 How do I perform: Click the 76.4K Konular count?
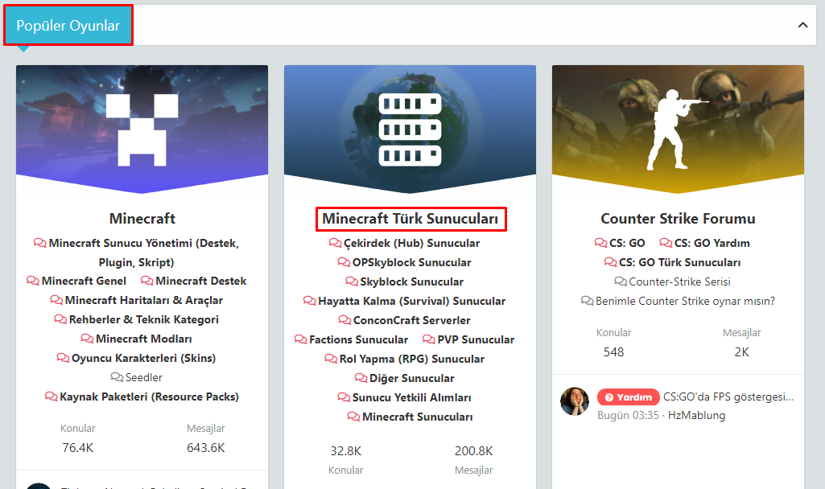78,448
